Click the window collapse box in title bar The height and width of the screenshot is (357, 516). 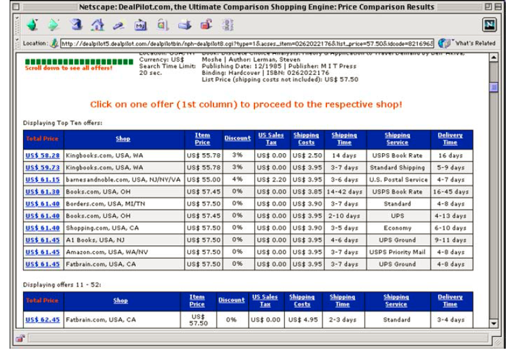pyautogui.click(x=498, y=6)
